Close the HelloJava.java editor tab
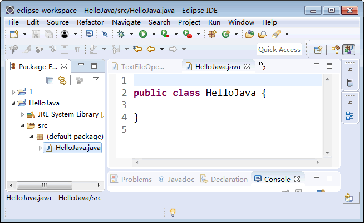Image resolution: width=364 pixels, height=223 pixels. 247,66
